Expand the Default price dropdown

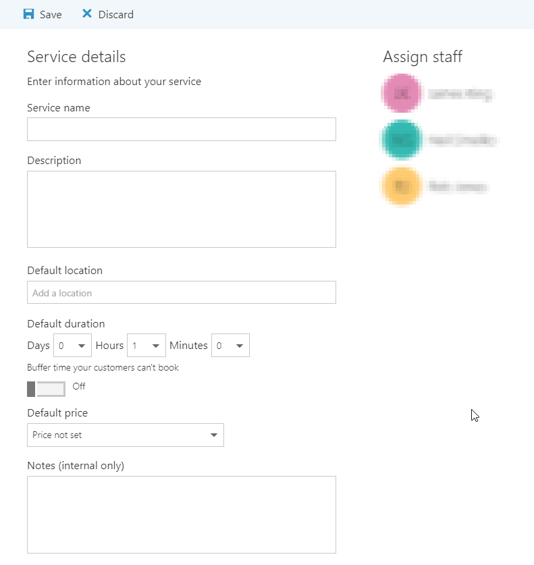[x=126, y=435]
